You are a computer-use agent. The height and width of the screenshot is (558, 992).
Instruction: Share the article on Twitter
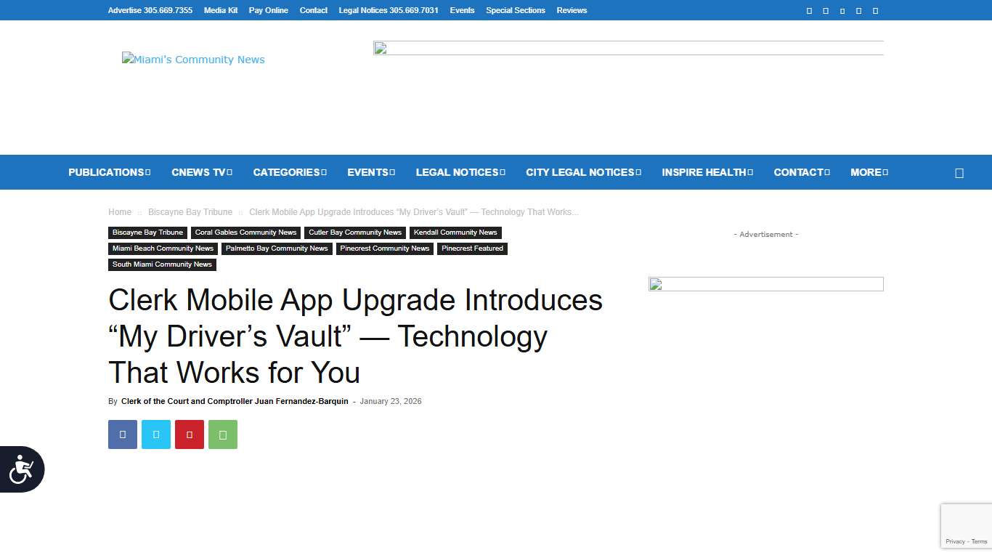(155, 434)
